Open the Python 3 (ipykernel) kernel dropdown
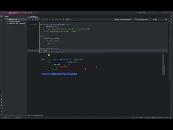This screenshot has height=130, width=173. [x=142, y=19]
